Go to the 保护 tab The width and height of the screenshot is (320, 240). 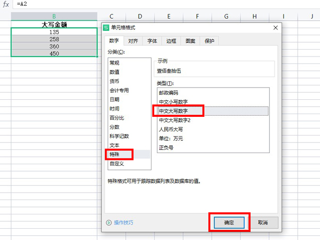pos(210,41)
